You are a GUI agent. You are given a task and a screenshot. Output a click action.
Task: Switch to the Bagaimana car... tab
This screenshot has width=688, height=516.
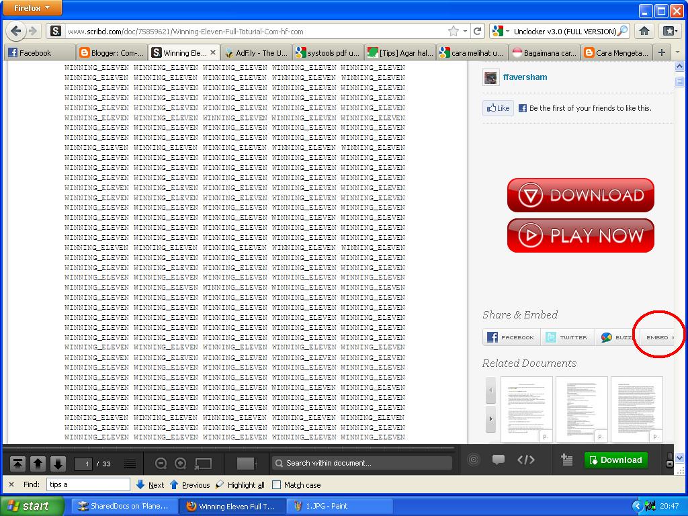click(544, 52)
